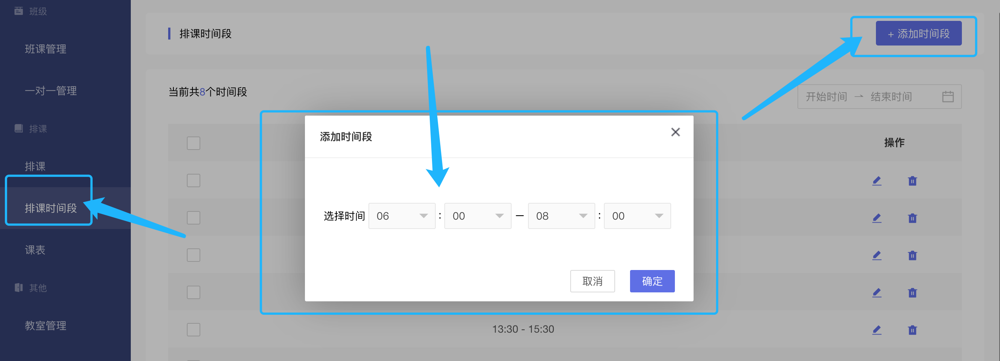Edit the fourth time slot row

point(877,292)
